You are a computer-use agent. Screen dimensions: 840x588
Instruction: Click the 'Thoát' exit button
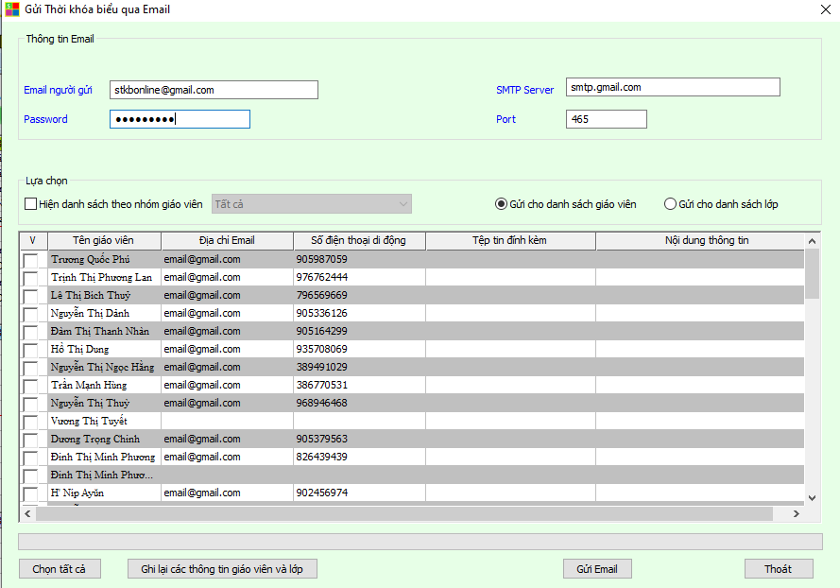click(778, 569)
